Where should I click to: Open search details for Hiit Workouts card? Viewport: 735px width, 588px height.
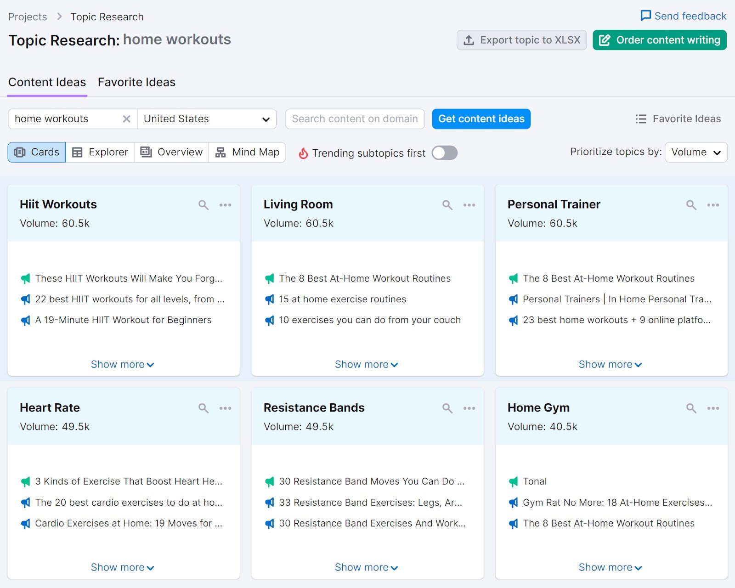pyautogui.click(x=203, y=205)
